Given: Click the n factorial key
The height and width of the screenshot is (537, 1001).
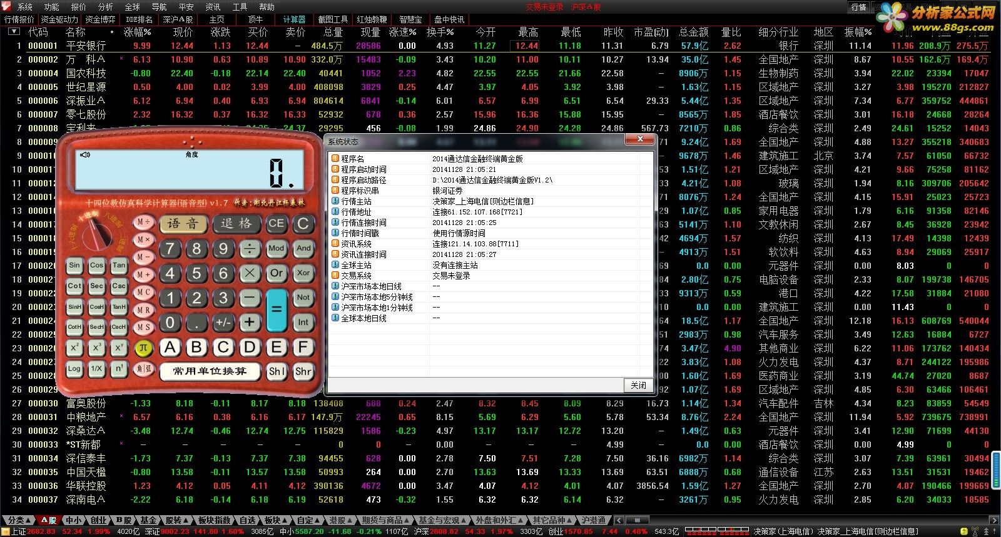Looking at the screenshot, I should click(x=119, y=369).
